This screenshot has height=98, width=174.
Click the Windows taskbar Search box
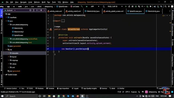[x=21, y=96]
